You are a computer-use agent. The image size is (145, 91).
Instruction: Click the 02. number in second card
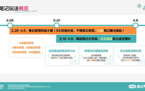point(108,62)
